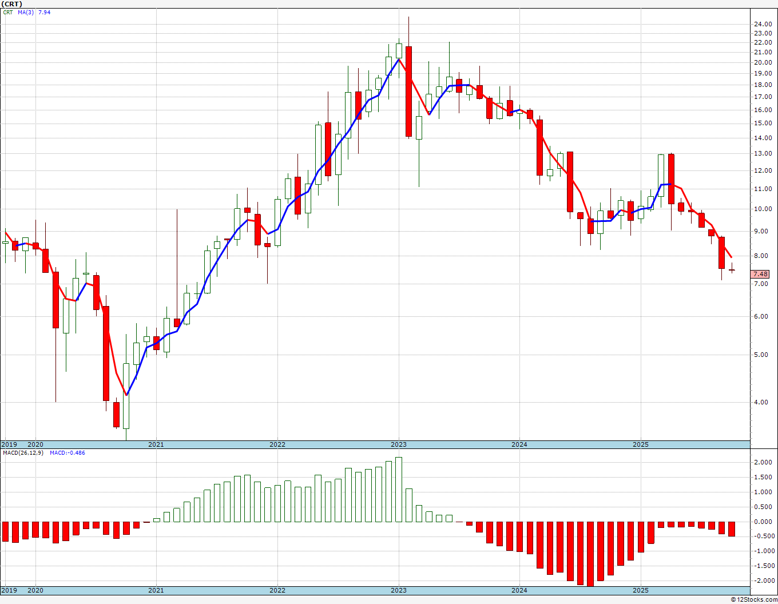Viewport: 778px width, 604px height.
Task: Select 2022 on the MACD bottom time axis
Action: pyautogui.click(x=277, y=590)
